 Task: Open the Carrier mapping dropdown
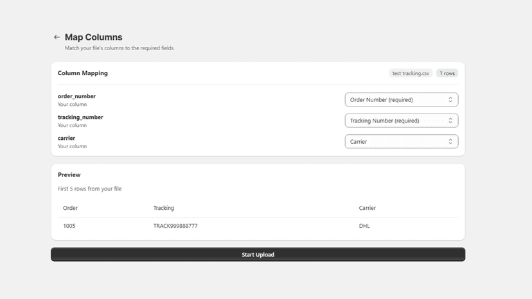pos(402,142)
